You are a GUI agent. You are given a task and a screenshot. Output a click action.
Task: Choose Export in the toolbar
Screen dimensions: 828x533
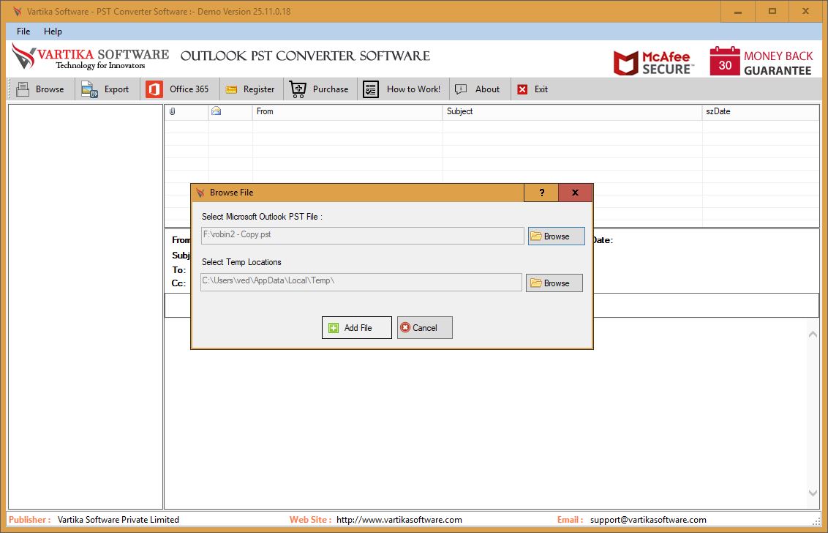(x=117, y=89)
